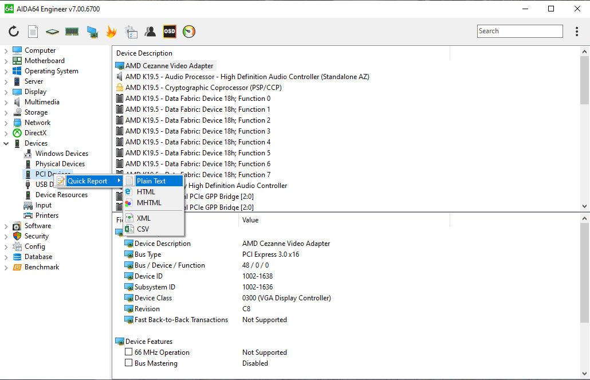The height and width of the screenshot is (380, 590).
Task: Expand the Operating System tree node
Action: pos(6,71)
